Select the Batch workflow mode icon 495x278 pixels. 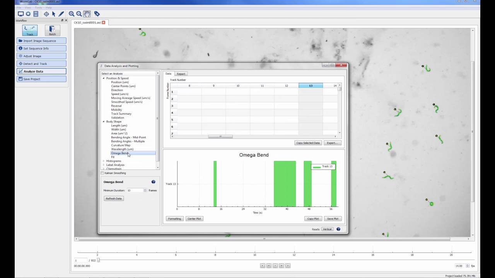52,31
